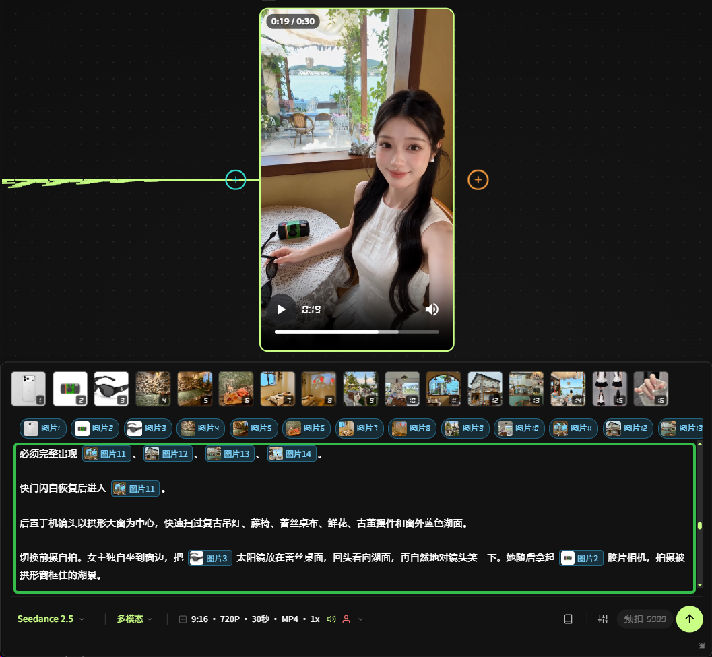The height and width of the screenshot is (657, 712).
Task: Click the 图片2 camera tag in the prompt
Action: pos(581,558)
